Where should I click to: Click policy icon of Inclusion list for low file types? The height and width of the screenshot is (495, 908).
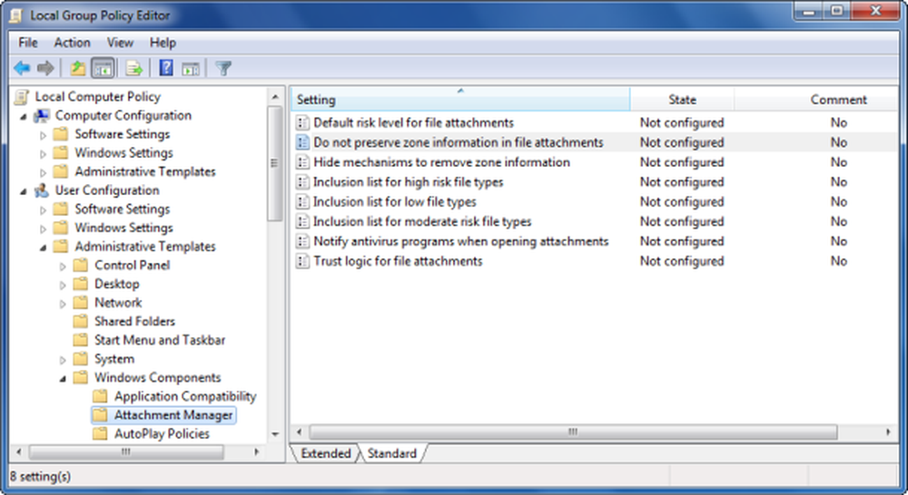click(302, 202)
